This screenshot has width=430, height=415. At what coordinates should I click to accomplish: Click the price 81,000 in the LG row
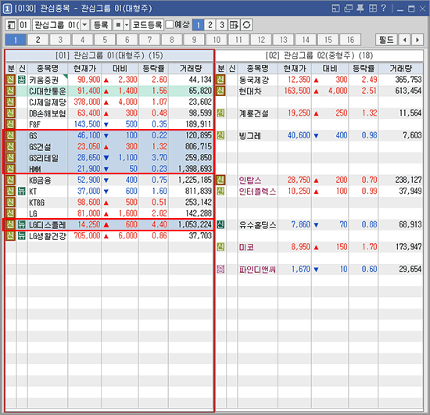88,213
